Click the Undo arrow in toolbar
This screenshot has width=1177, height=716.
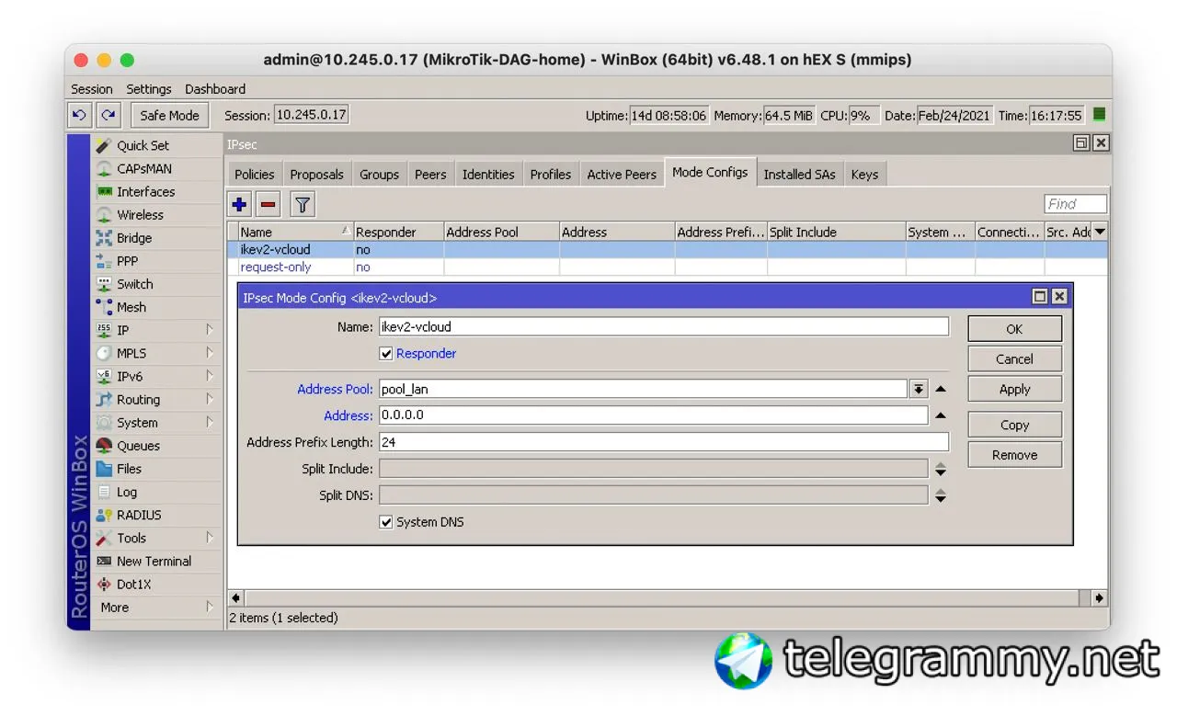pyautogui.click(x=80, y=116)
